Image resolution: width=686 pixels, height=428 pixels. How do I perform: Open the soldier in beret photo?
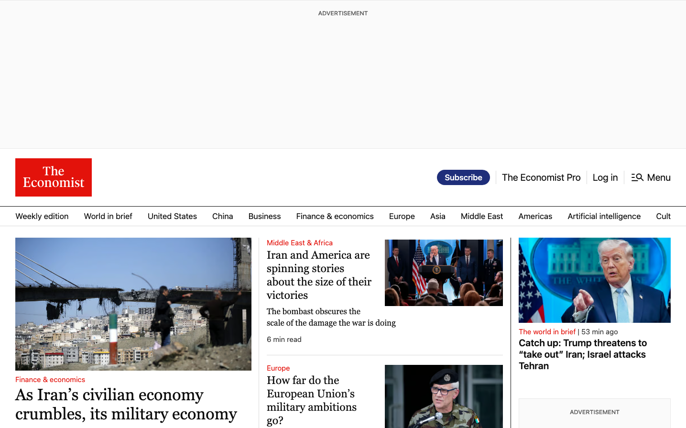tap(444, 396)
